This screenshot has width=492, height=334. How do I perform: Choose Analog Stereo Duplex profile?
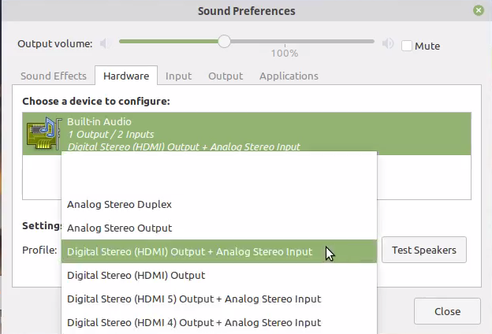(x=119, y=204)
